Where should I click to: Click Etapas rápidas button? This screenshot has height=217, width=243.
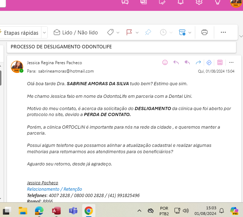pos(21,33)
